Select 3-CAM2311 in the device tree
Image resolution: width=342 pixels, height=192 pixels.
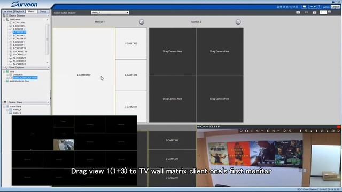click(19, 29)
